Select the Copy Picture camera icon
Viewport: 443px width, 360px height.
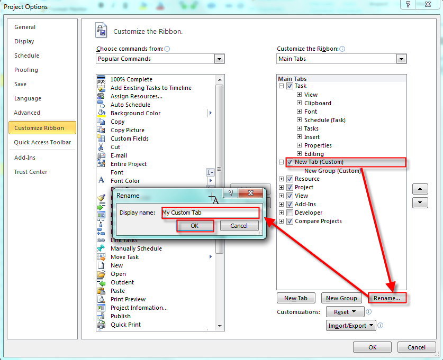101,130
